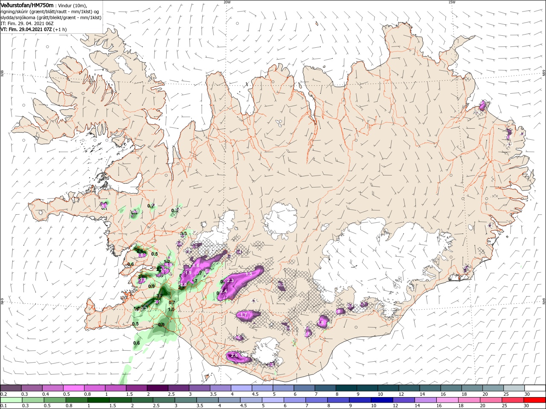Pick top legend swatch between 0.5 and 0.8
Screen dimensions: 546x409
(x=73, y=388)
